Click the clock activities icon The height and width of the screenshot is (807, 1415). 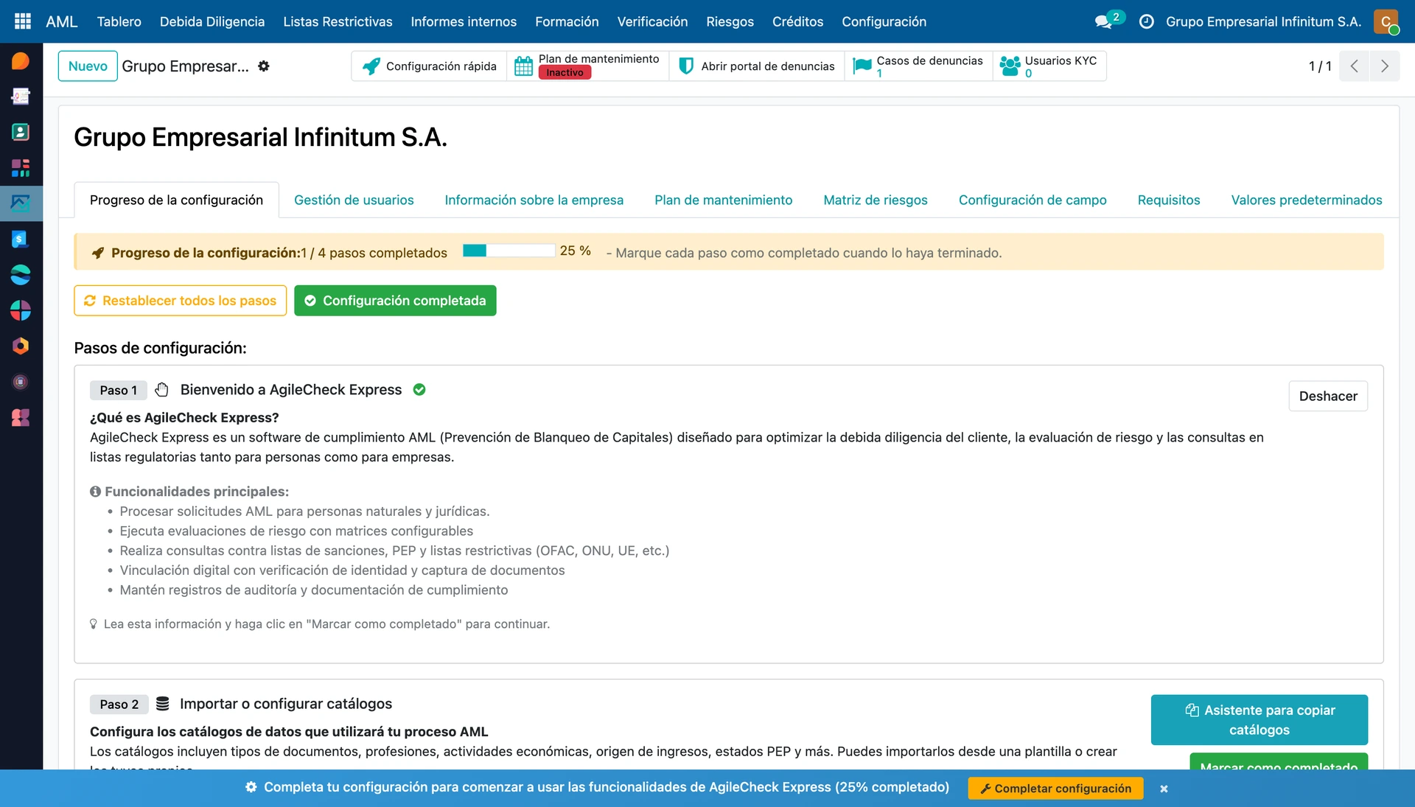click(1147, 21)
